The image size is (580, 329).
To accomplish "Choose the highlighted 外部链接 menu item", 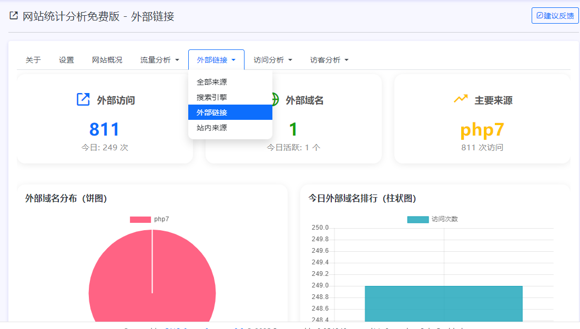I will coord(230,112).
